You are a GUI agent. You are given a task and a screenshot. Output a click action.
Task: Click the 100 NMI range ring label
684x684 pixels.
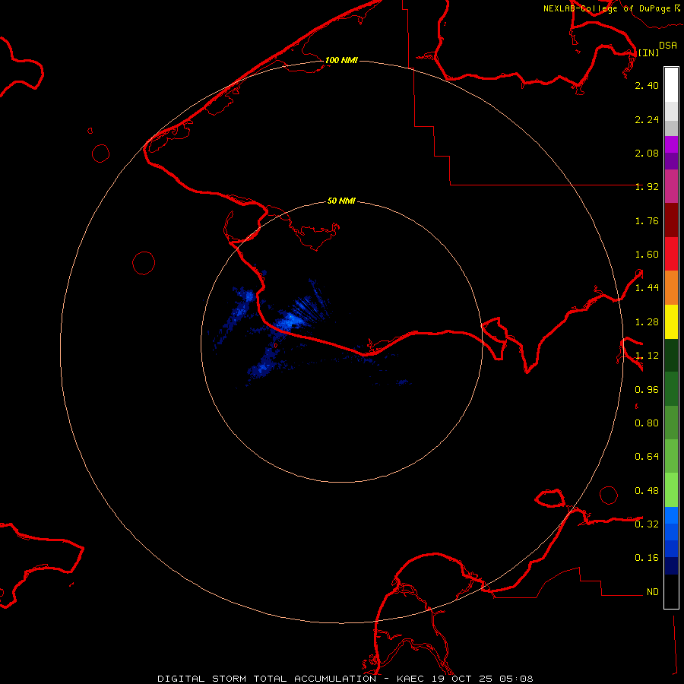point(341,60)
